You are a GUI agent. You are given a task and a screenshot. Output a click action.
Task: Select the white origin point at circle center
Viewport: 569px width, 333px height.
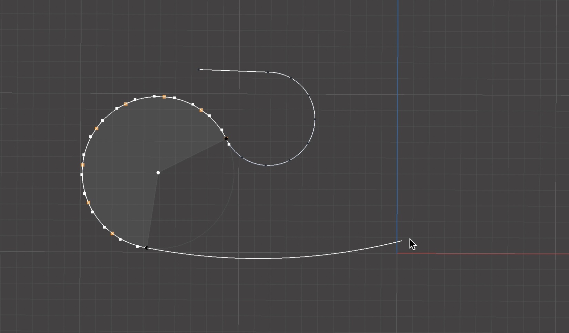coord(158,173)
